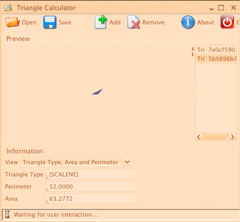Click the triangle list horizontal scrollbar thumb
Screen dimensions: 240x222
(215, 137)
